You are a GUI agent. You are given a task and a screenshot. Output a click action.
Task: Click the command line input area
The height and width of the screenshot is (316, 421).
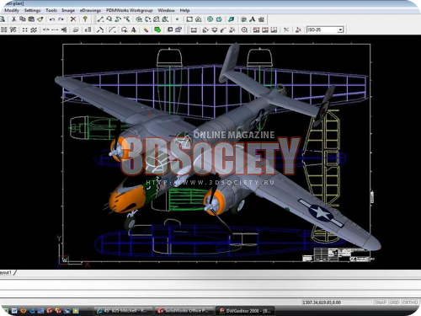point(210,293)
